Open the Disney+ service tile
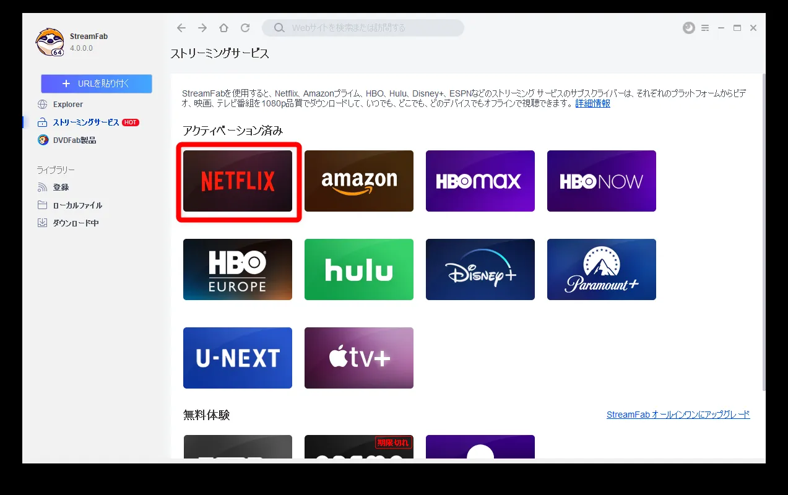 [x=480, y=269]
